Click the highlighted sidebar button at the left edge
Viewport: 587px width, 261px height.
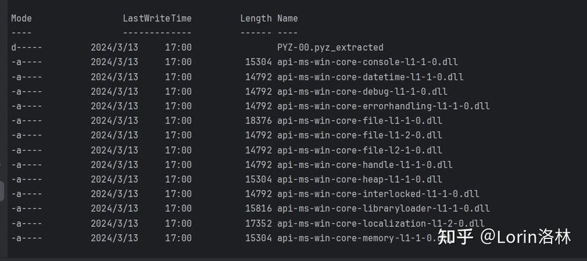(2, 191)
